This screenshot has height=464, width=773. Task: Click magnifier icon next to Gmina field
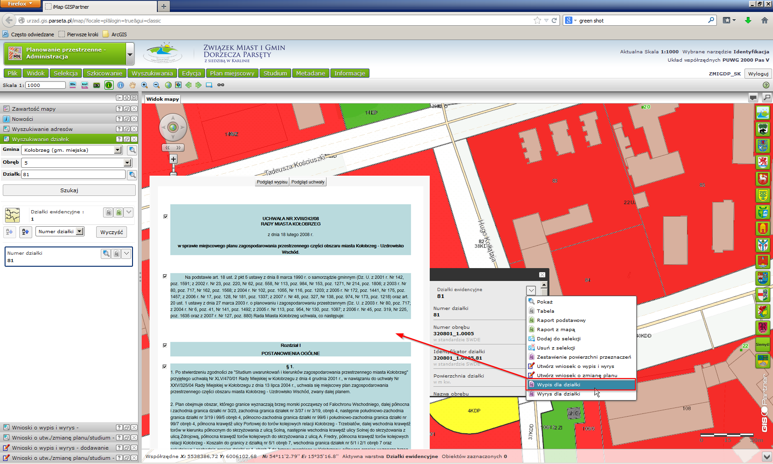pos(132,150)
